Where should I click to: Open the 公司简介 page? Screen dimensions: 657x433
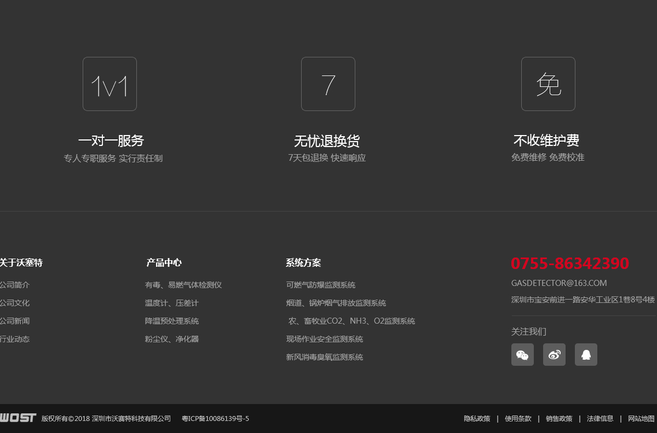[x=14, y=285]
